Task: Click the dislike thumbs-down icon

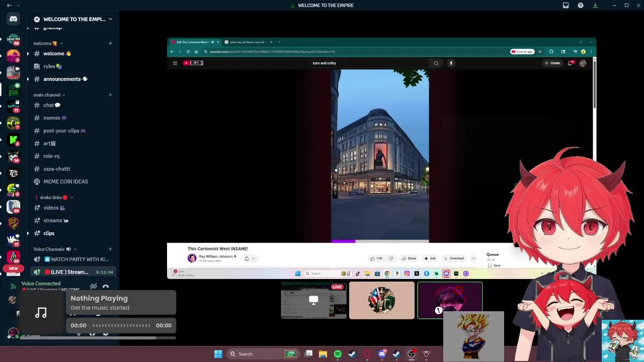Action: [x=390, y=258]
